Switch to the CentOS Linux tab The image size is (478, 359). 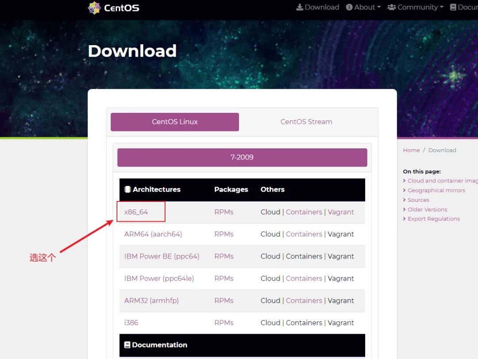[x=175, y=122]
